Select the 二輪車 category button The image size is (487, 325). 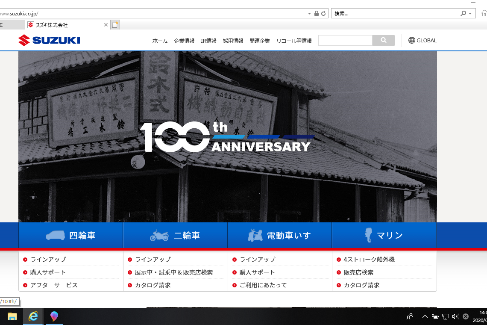(x=176, y=236)
